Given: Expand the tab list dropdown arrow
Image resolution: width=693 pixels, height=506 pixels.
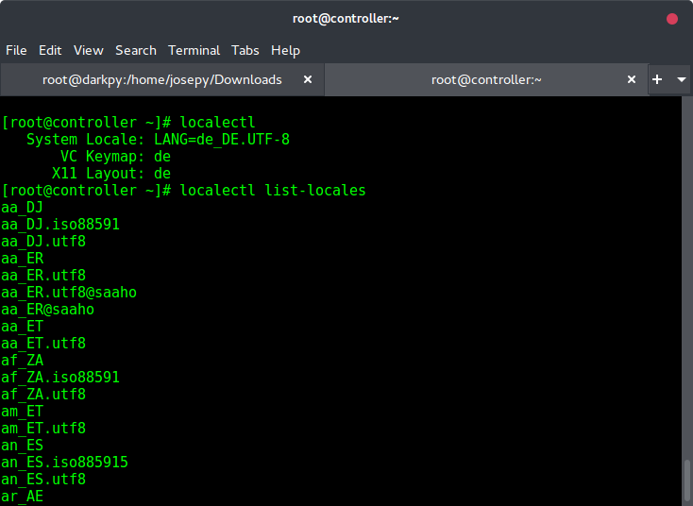Looking at the screenshot, I should [x=681, y=79].
